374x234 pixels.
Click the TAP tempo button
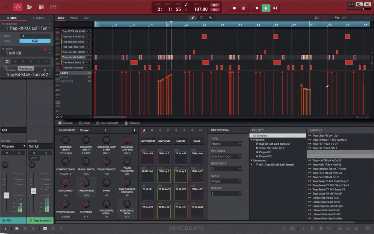click(215, 5)
